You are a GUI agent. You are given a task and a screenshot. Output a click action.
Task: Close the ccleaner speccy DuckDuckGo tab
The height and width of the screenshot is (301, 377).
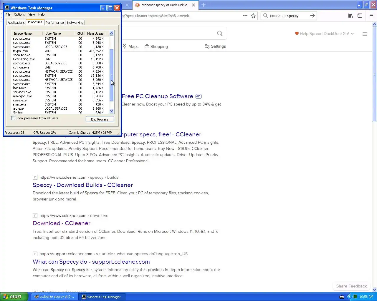click(x=194, y=5)
